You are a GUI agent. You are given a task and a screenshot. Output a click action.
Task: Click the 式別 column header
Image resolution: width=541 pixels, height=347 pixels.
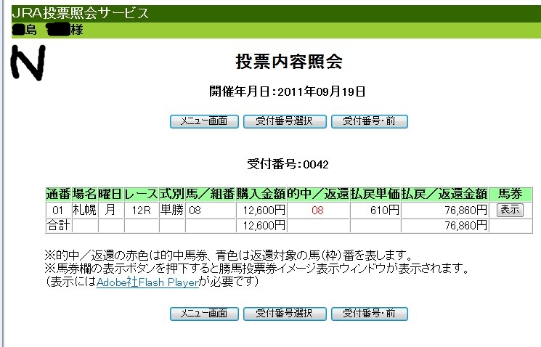pos(172,195)
